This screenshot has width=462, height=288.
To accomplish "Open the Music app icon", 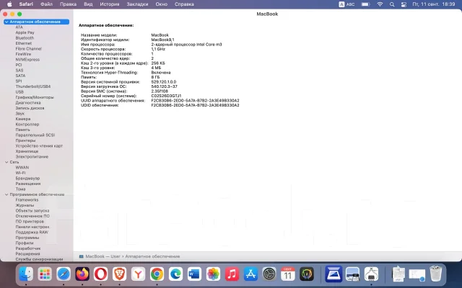I will (232, 274).
